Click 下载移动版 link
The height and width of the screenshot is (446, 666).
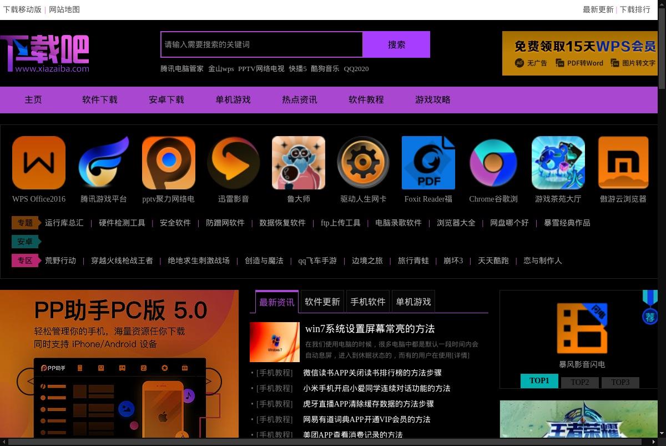[22, 9]
